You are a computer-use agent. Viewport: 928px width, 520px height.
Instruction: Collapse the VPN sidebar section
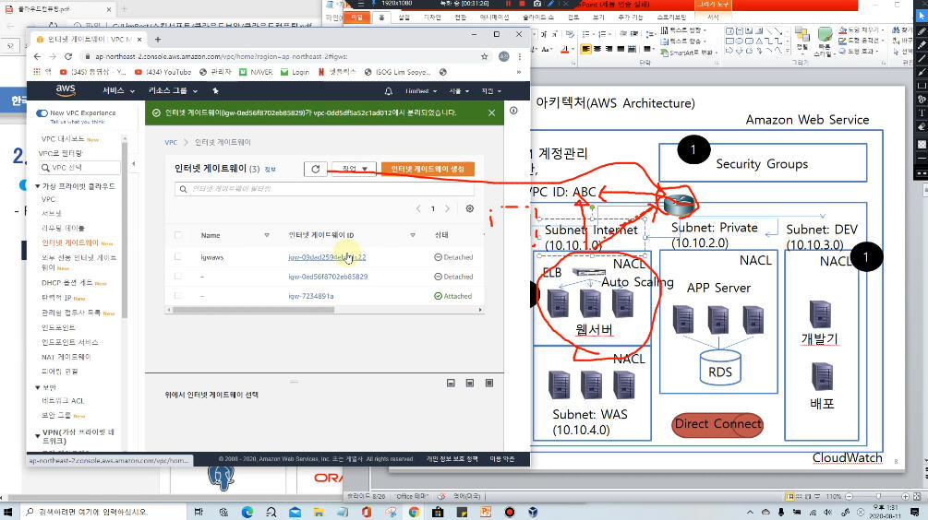[x=38, y=436]
